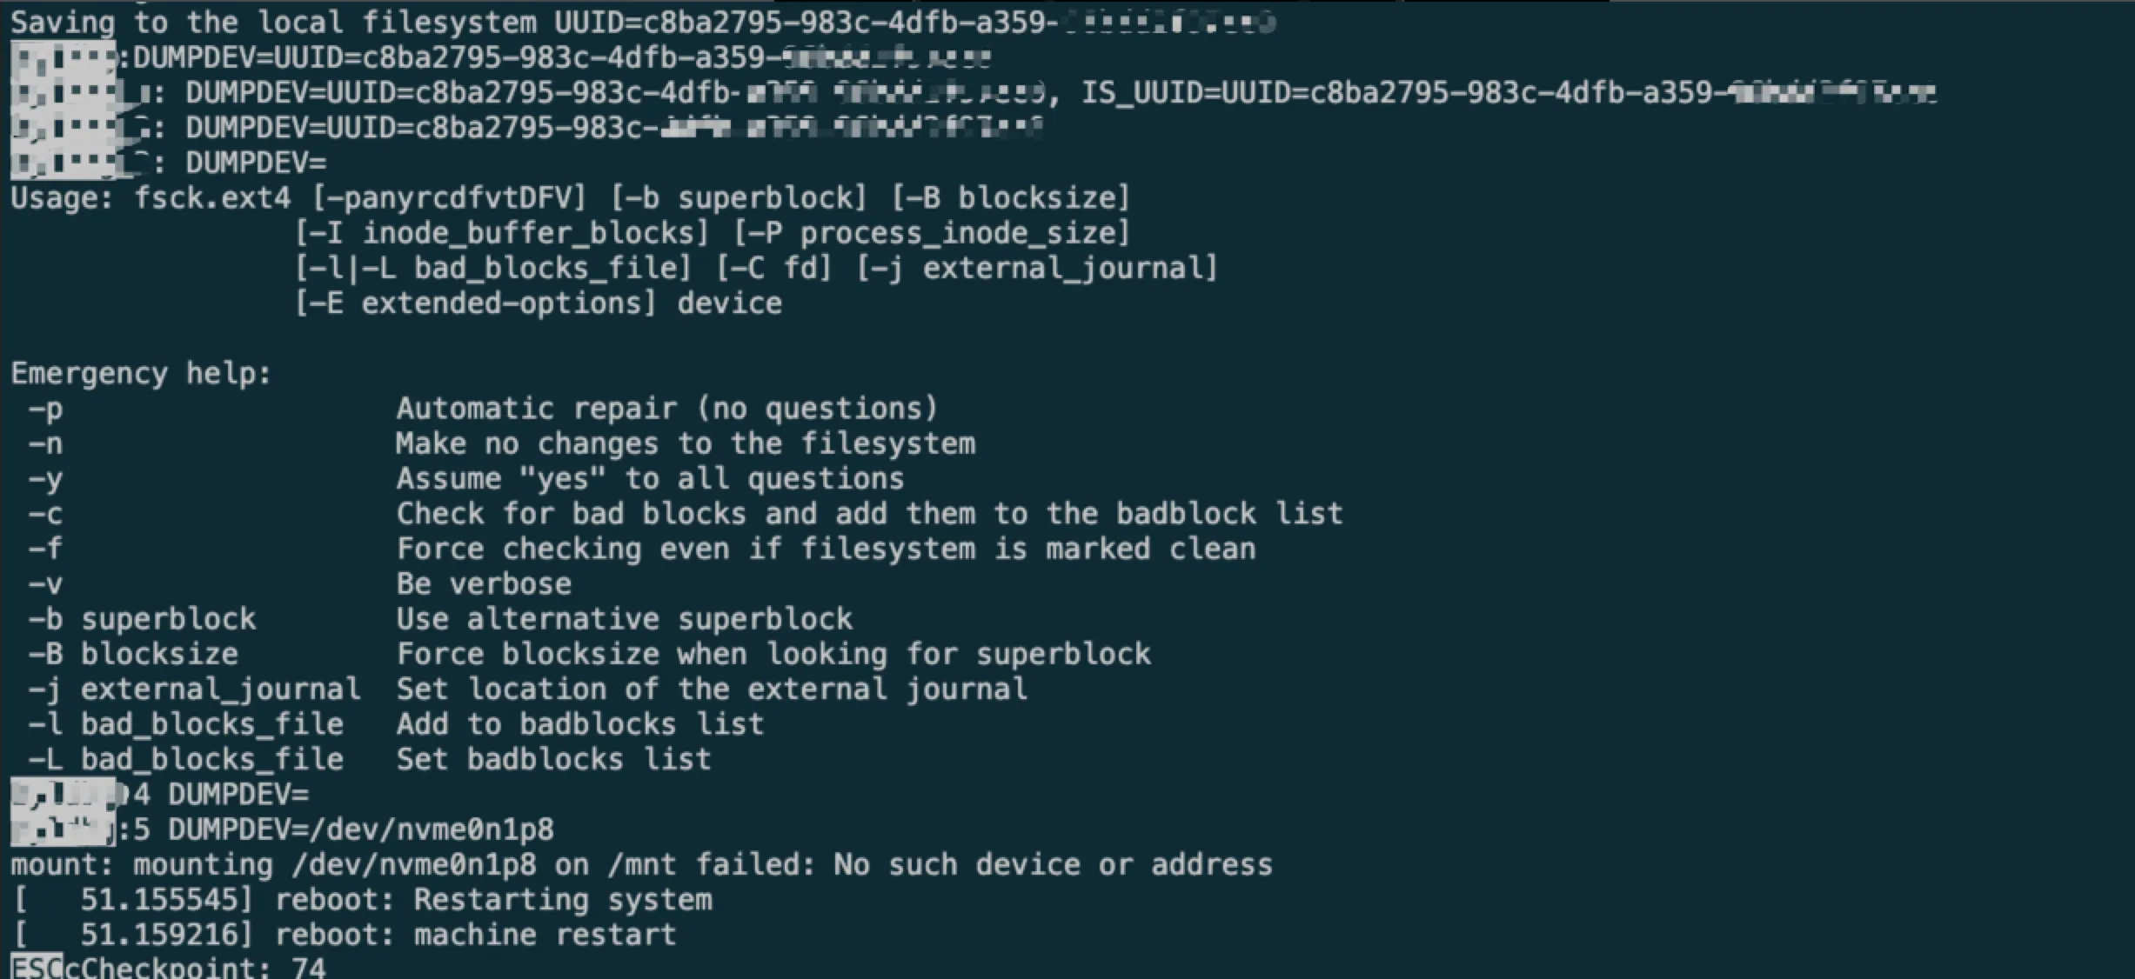This screenshot has height=979, width=2135.
Task: Click the "mount: mounting /dev/nvme0n1p8" error line
Action: (x=640, y=865)
